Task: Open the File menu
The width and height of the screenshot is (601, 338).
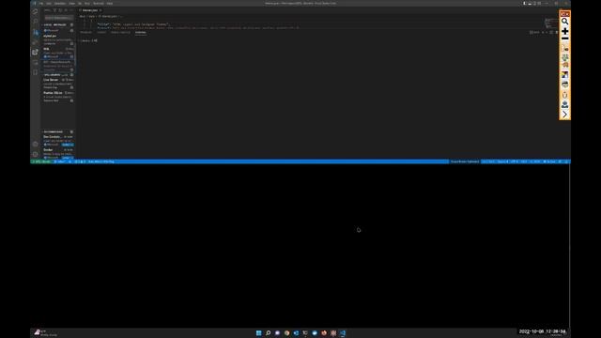Action: coord(41,4)
